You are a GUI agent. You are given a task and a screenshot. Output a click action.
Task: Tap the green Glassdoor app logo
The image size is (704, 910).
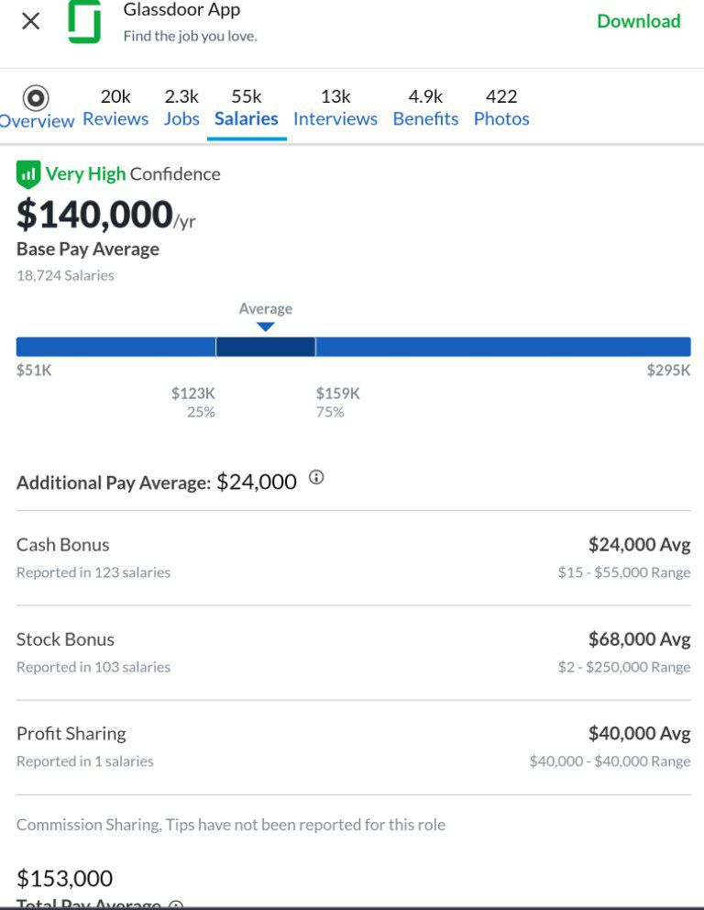[x=84, y=21]
